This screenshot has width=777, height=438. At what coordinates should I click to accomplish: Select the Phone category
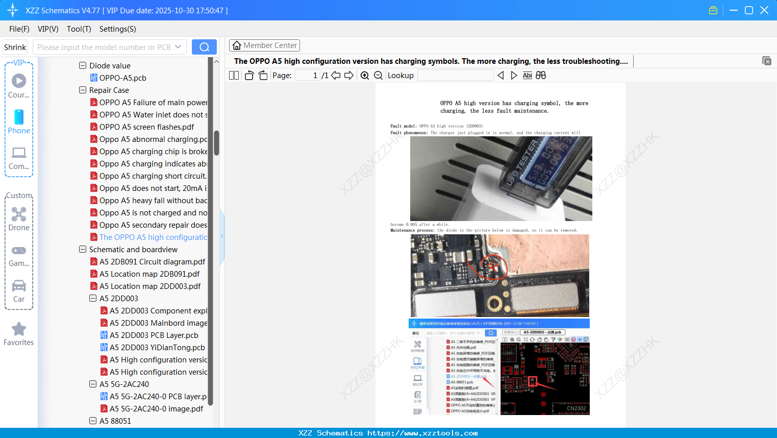(x=19, y=121)
